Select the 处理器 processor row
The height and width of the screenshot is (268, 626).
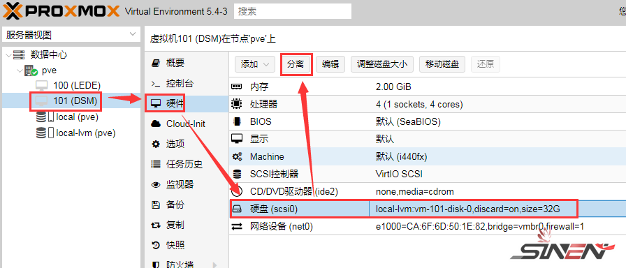(427, 104)
